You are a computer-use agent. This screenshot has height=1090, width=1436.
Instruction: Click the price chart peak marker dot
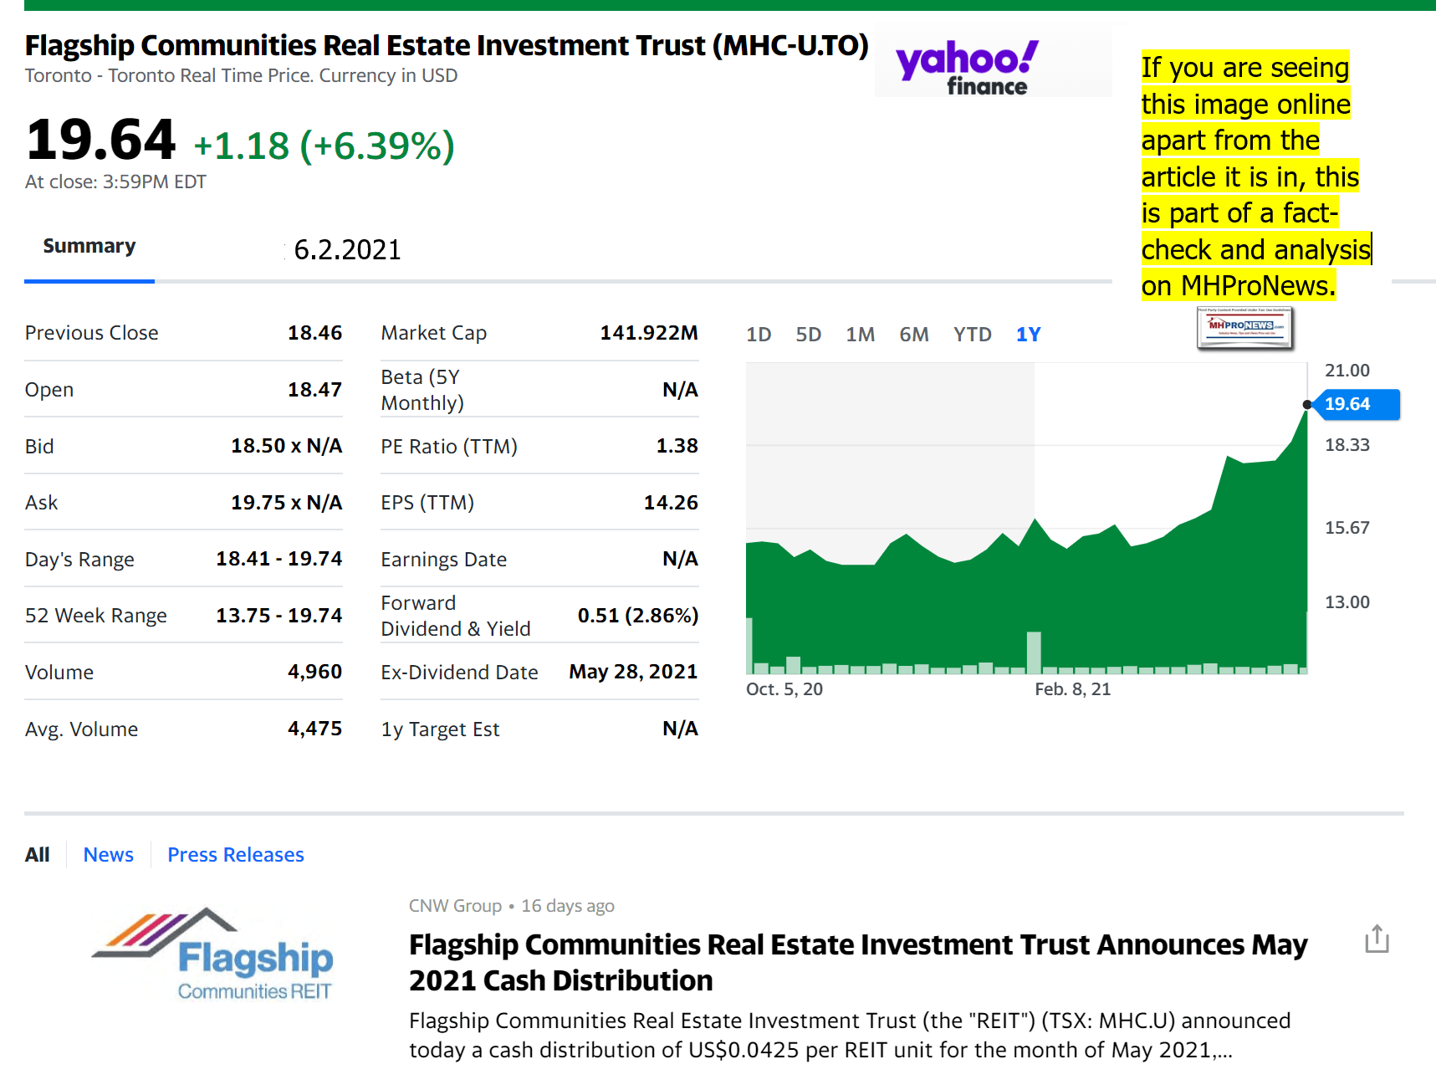coord(1307,405)
